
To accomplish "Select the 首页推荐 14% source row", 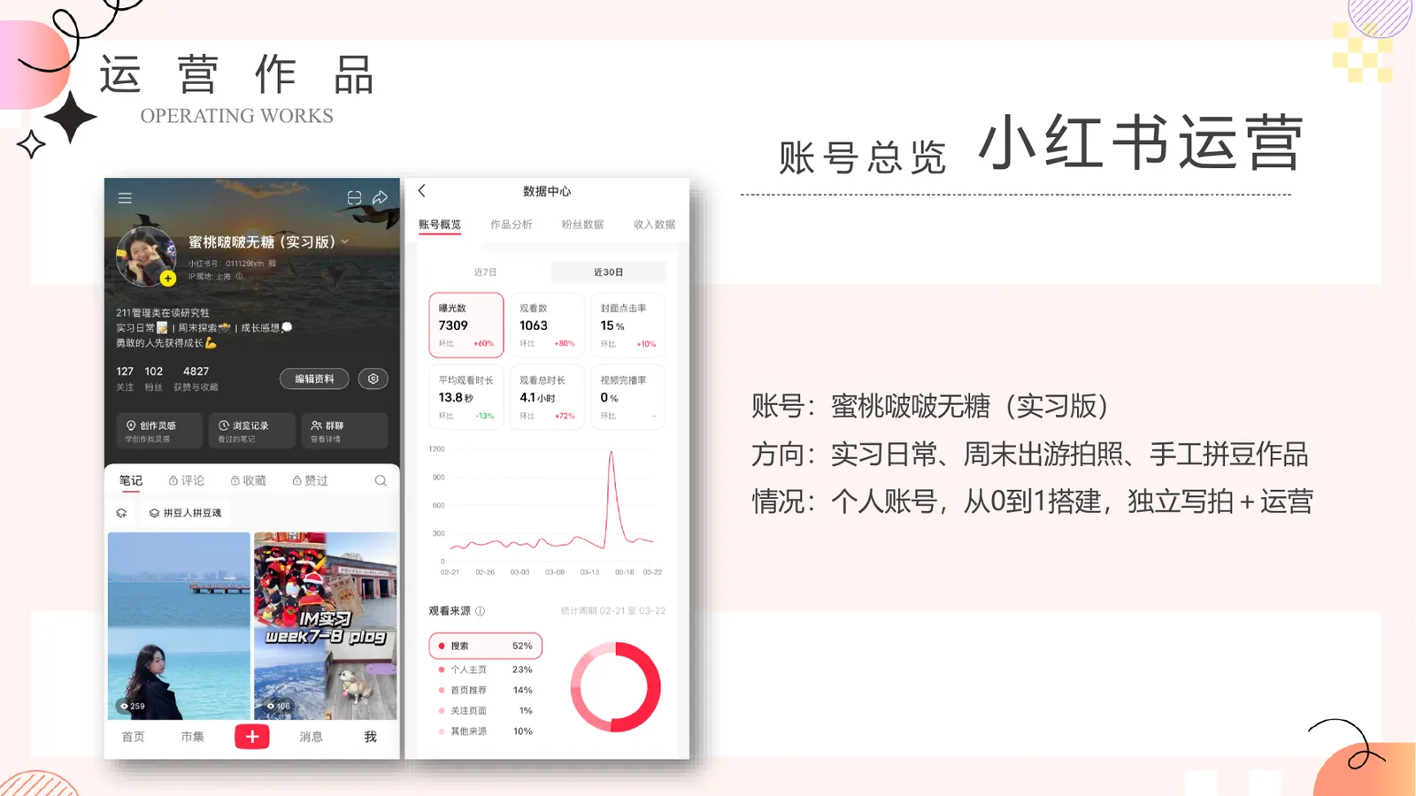I will tap(485, 690).
